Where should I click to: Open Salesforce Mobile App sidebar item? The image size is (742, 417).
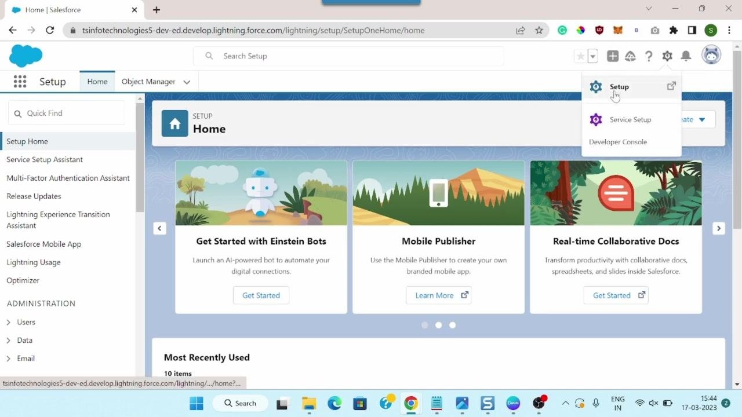pos(43,244)
